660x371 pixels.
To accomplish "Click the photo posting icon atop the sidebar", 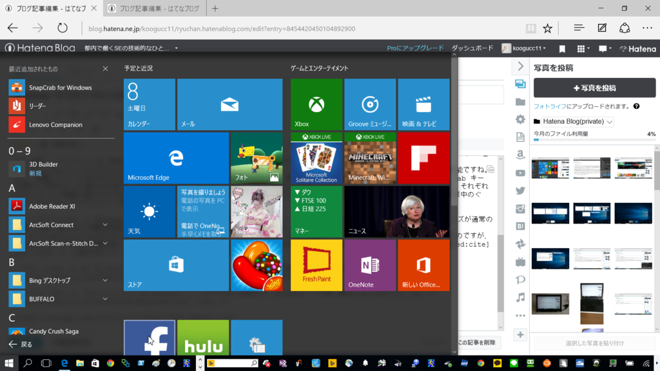I will tap(520, 82).
